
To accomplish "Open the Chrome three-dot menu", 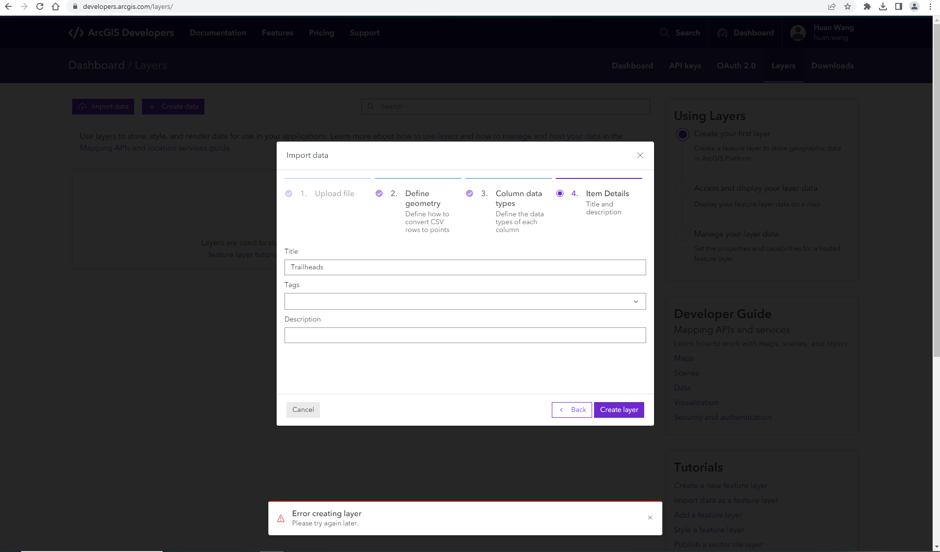I will pos(930,6).
